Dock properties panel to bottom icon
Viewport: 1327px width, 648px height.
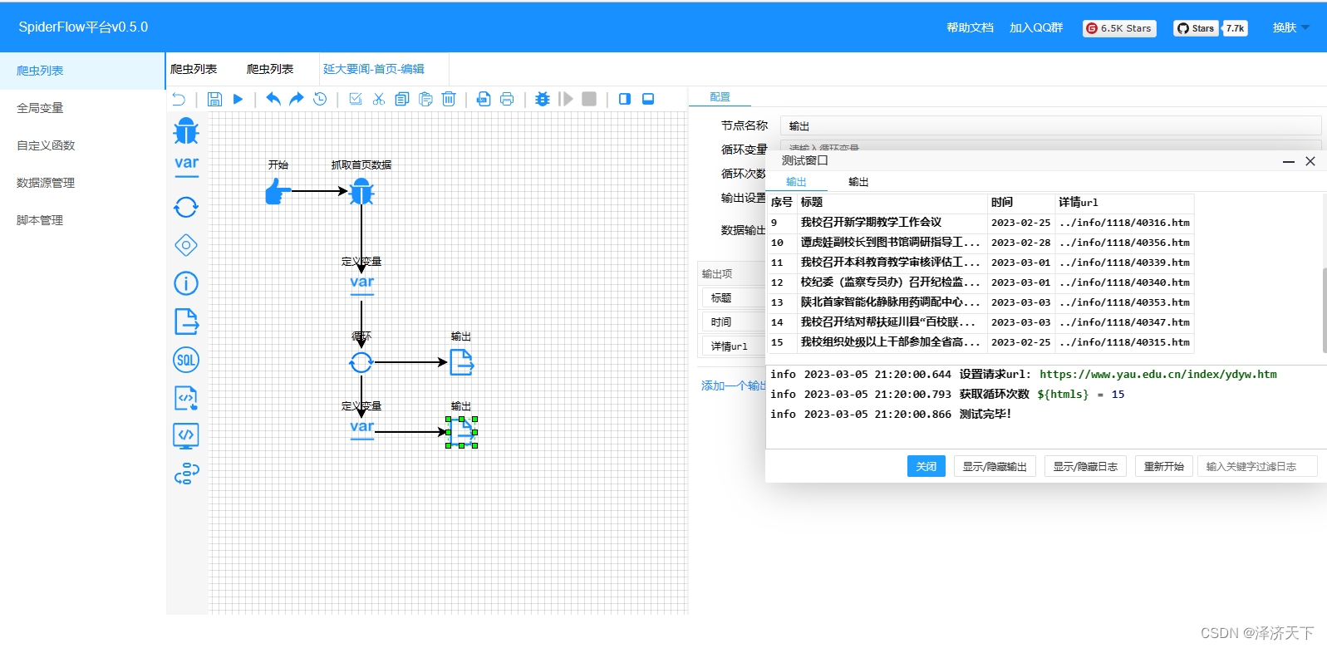(x=648, y=99)
